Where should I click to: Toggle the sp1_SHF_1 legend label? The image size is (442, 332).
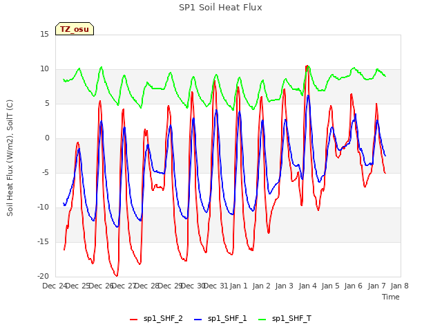[227, 318]
